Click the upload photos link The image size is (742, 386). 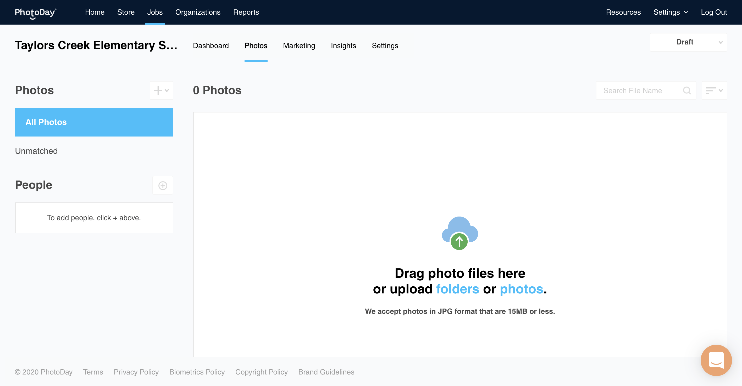pyautogui.click(x=521, y=289)
